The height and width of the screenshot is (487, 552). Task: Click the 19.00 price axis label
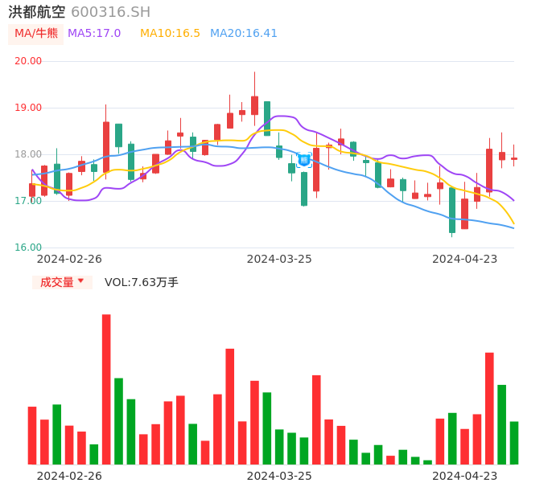coord(28,108)
